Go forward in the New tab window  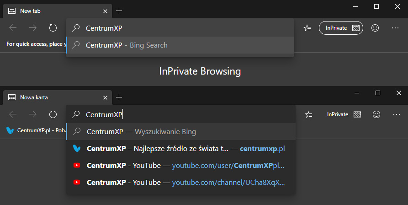tap(33, 28)
